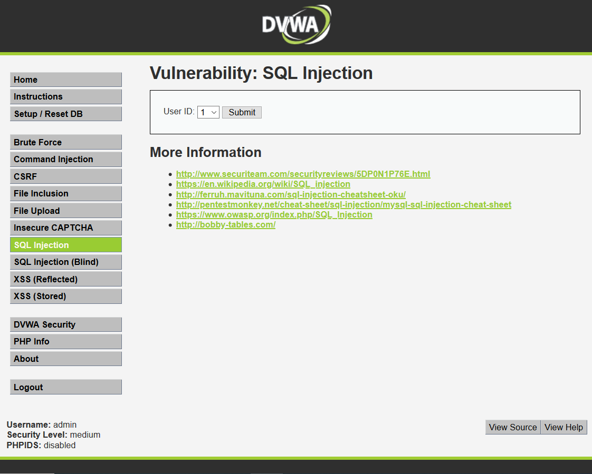This screenshot has height=474, width=592.
Task: Click the 'Vulnerability: SQL Injection' heading
Action: coord(261,73)
